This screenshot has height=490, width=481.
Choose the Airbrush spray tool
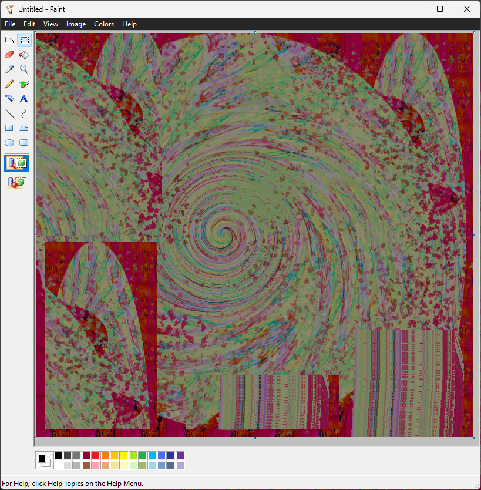24,84
